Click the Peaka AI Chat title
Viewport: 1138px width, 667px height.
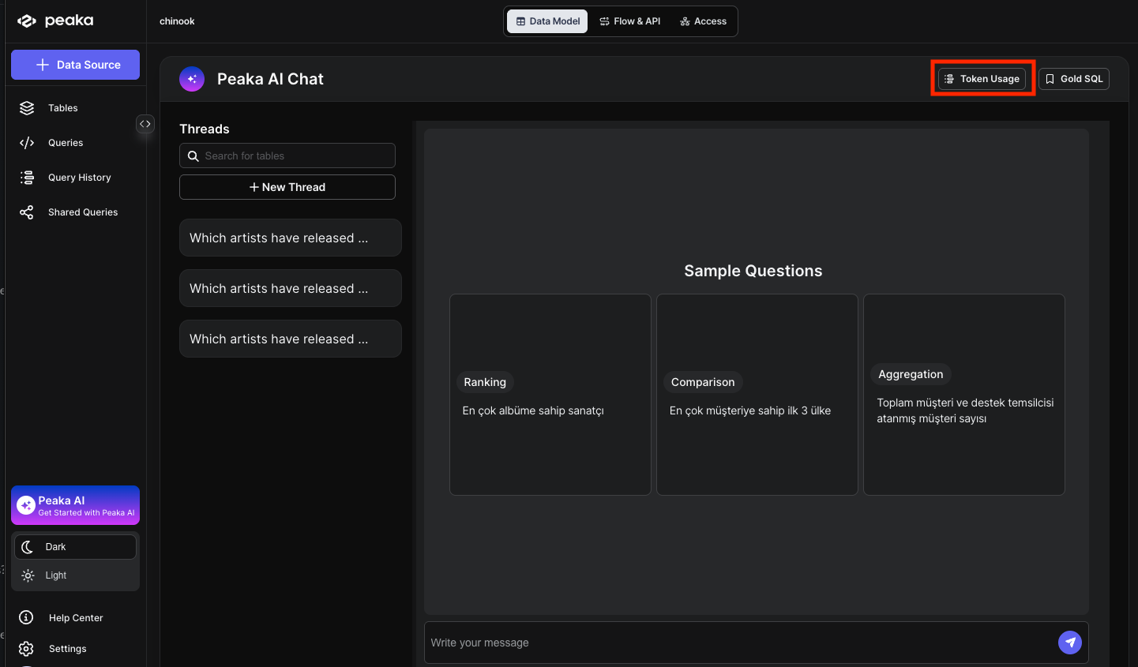pyautogui.click(x=270, y=79)
